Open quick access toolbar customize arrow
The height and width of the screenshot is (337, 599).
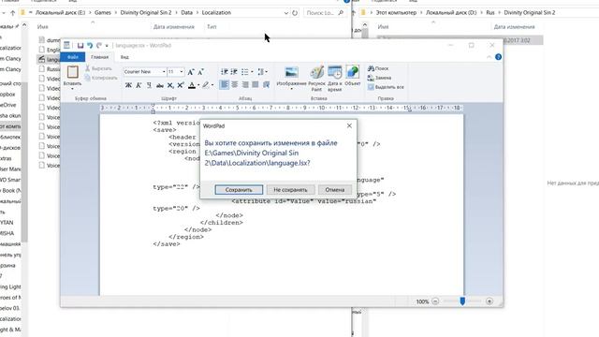click(x=107, y=46)
